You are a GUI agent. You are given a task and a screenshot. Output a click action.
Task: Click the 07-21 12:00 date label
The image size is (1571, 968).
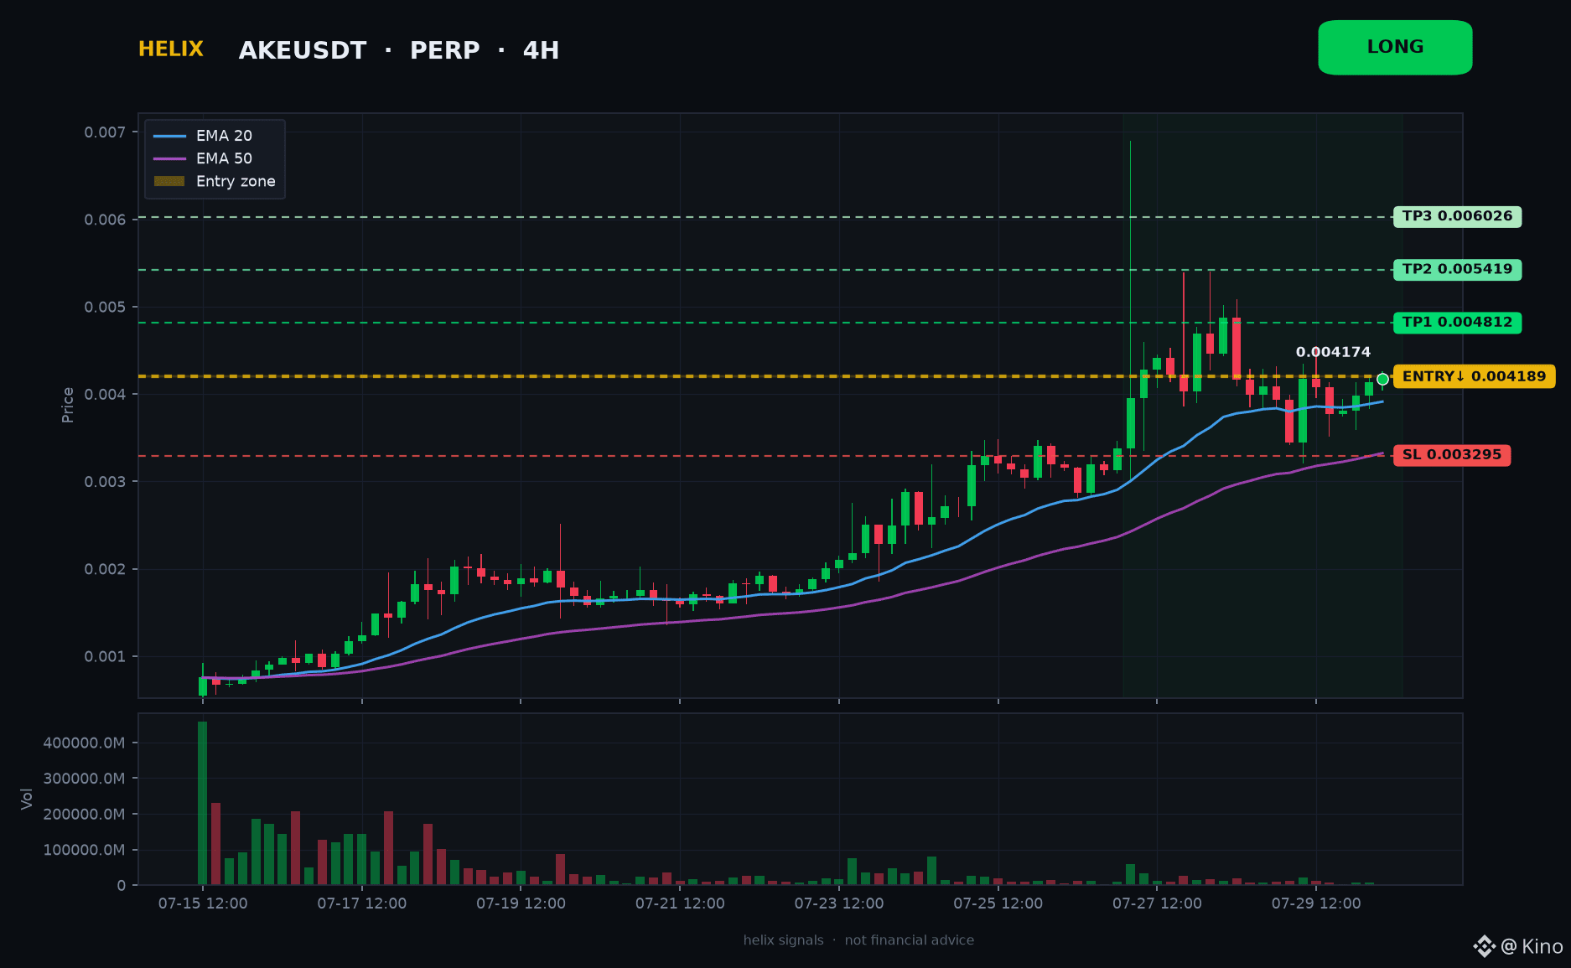[x=680, y=903]
